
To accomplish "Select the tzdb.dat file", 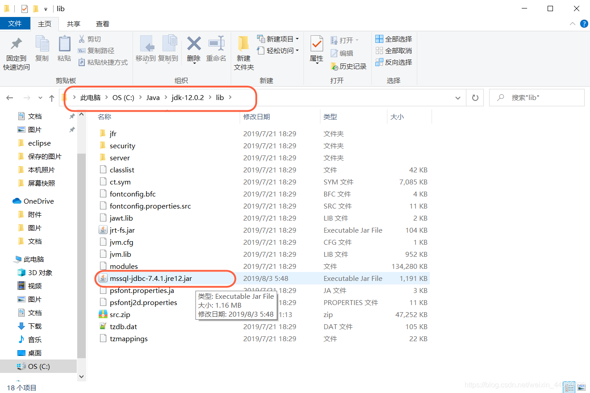I will tap(123, 326).
